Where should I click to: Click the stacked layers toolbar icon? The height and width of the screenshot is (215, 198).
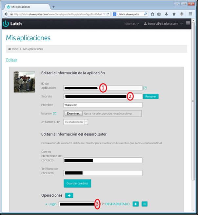coord(182,14)
